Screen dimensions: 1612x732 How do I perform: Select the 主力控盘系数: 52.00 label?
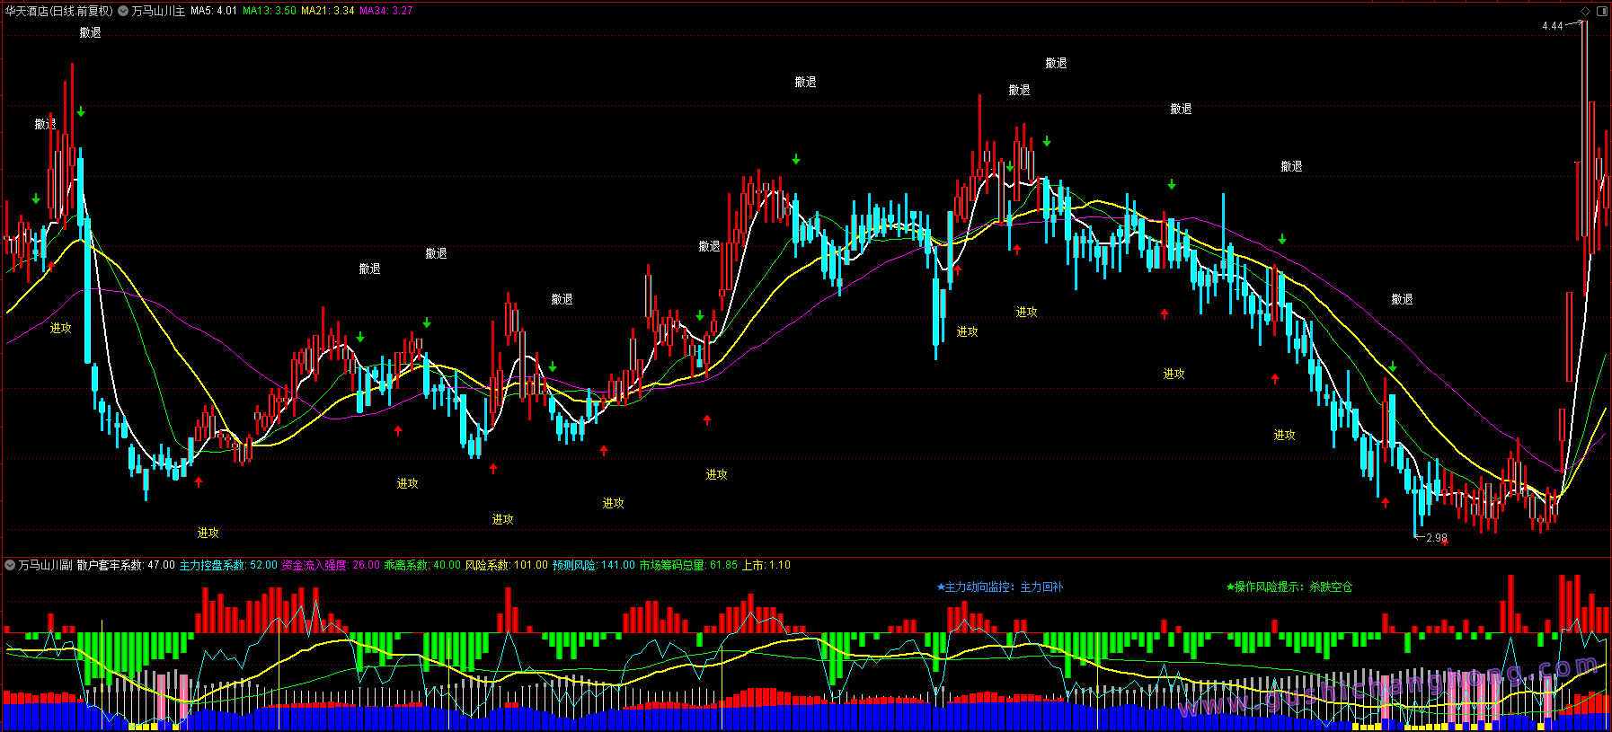(228, 565)
